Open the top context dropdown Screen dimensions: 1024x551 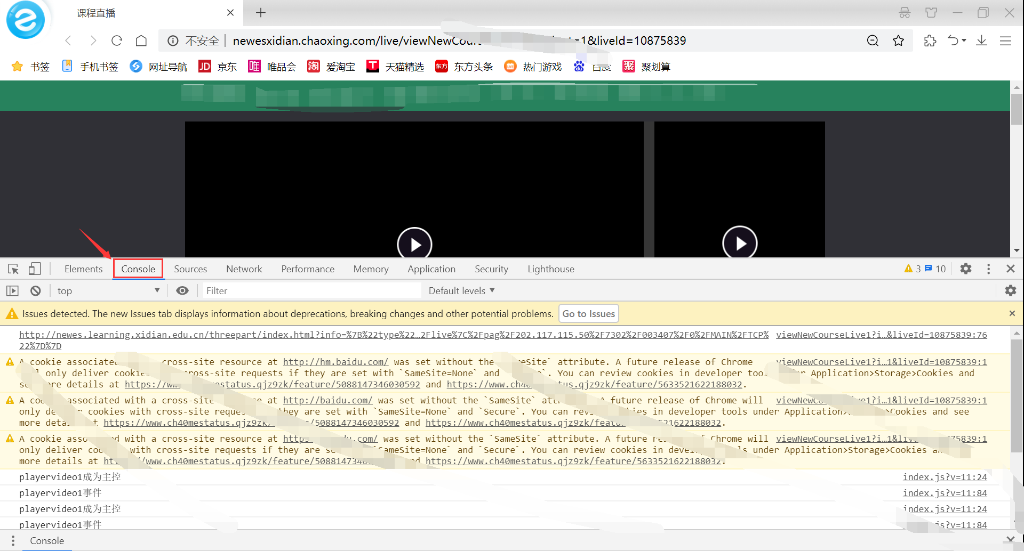click(x=109, y=291)
